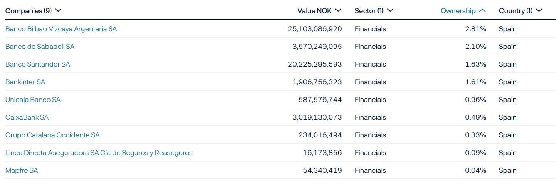Click the Sector (1) header label
Viewport: 556px width, 185px height.
tap(369, 11)
